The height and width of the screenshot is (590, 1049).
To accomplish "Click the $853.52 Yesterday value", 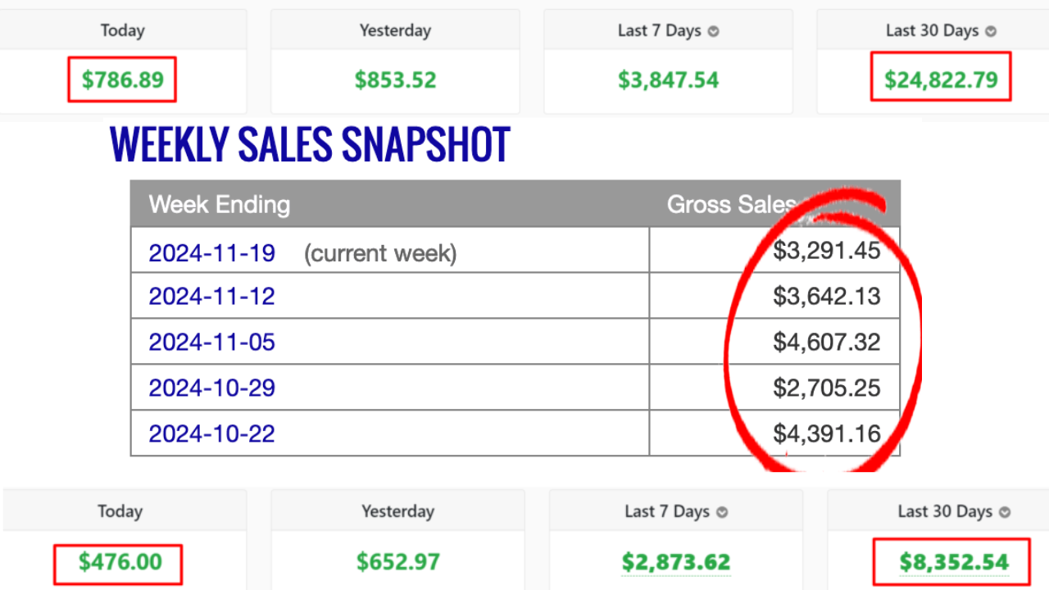I will (x=396, y=79).
